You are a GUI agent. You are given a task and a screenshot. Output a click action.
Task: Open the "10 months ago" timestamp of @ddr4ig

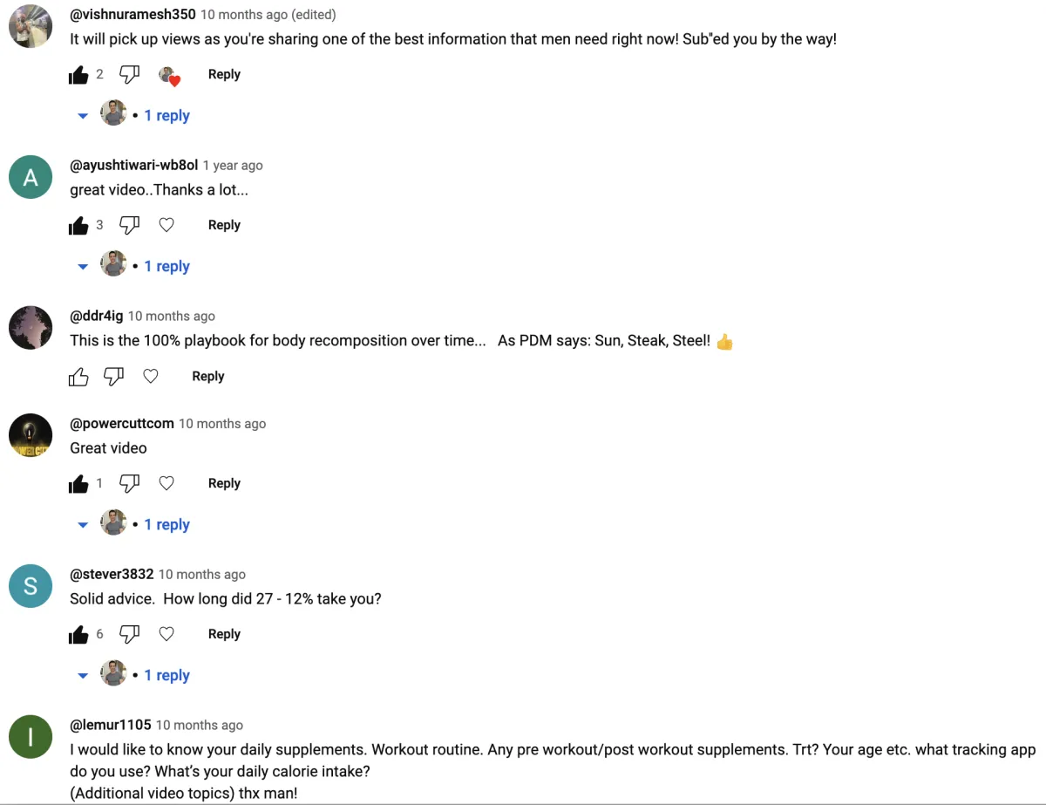(172, 317)
